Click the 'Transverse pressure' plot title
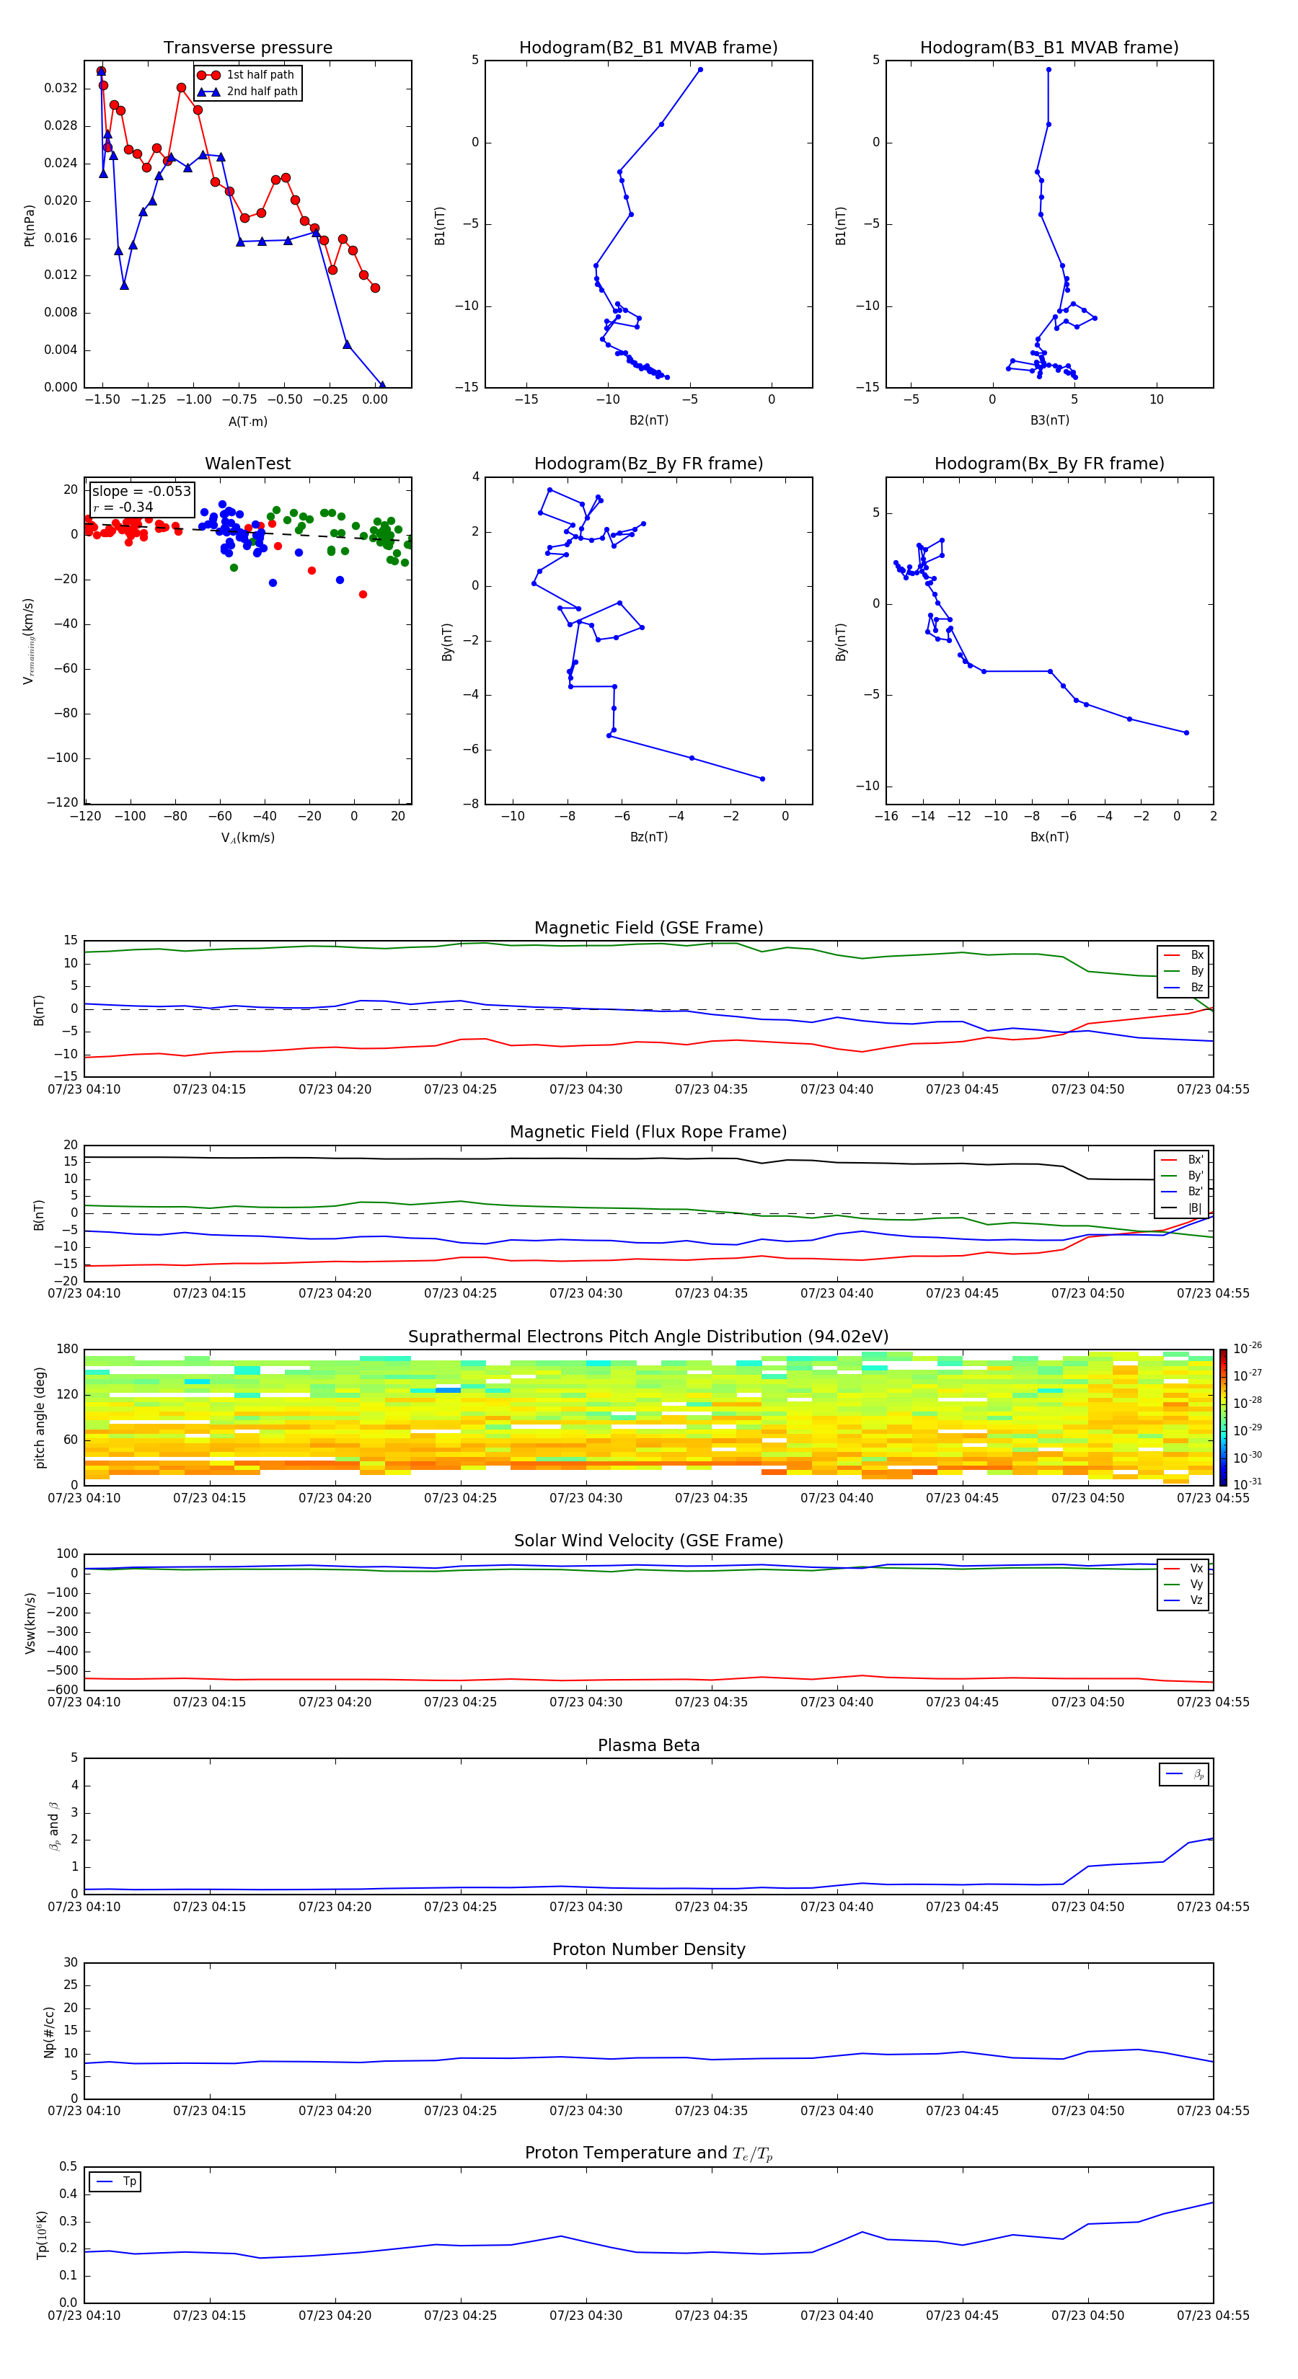This screenshot has height=2379, width=1298. (247, 48)
